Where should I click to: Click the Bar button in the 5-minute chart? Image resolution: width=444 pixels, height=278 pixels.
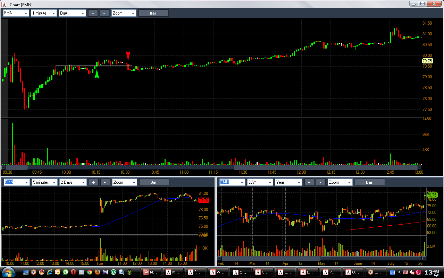[x=154, y=182]
